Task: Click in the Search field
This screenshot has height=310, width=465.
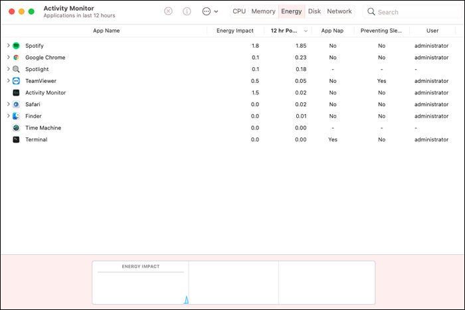Action: pos(414,12)
